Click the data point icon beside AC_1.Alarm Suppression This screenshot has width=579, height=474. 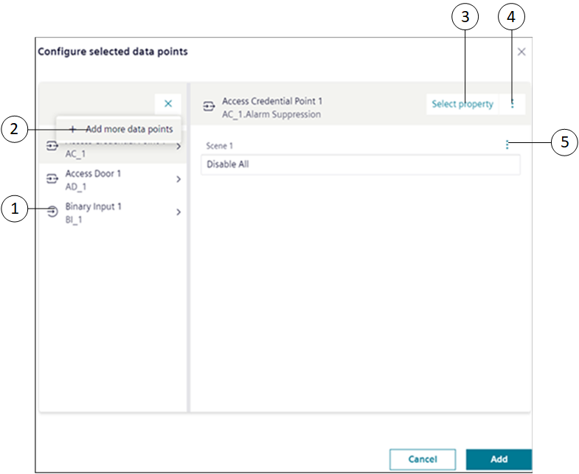(208, 107)
